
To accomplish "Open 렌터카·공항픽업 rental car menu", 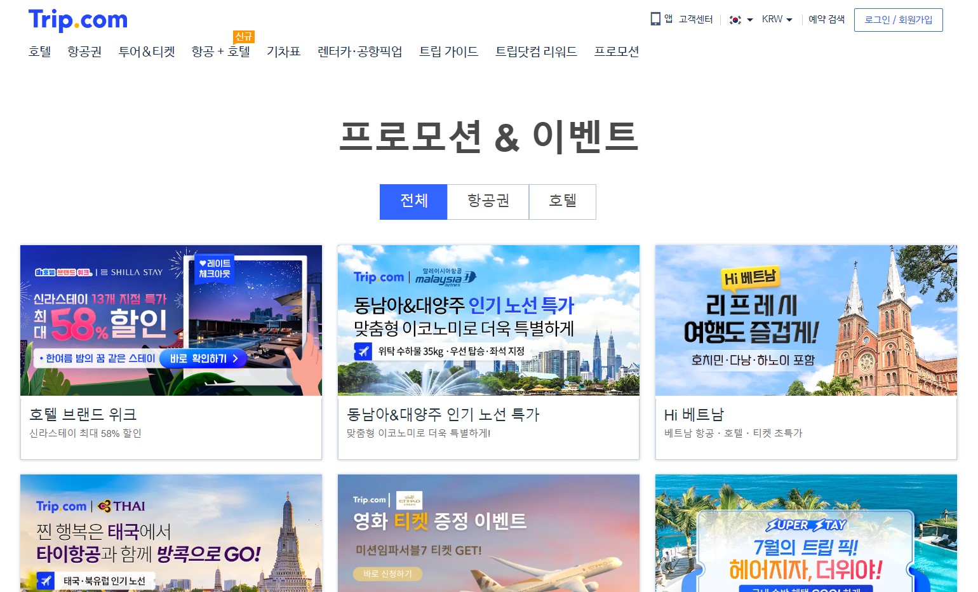I will coord(359,52).
